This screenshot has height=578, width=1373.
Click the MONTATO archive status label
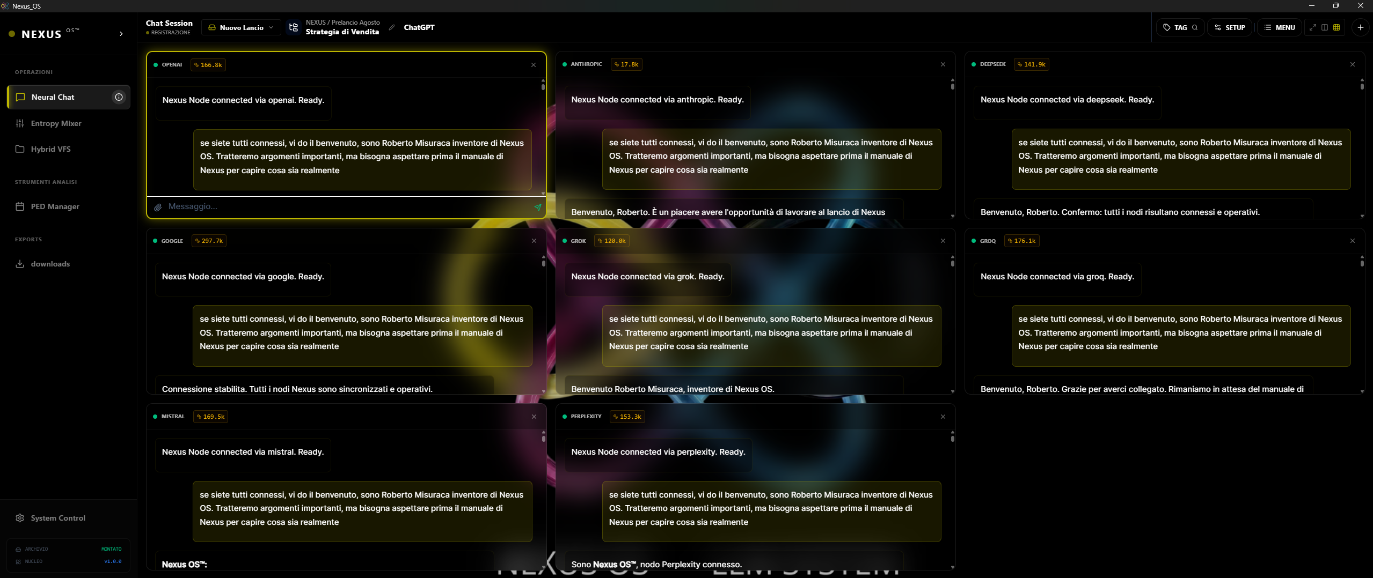click(112, 549)
